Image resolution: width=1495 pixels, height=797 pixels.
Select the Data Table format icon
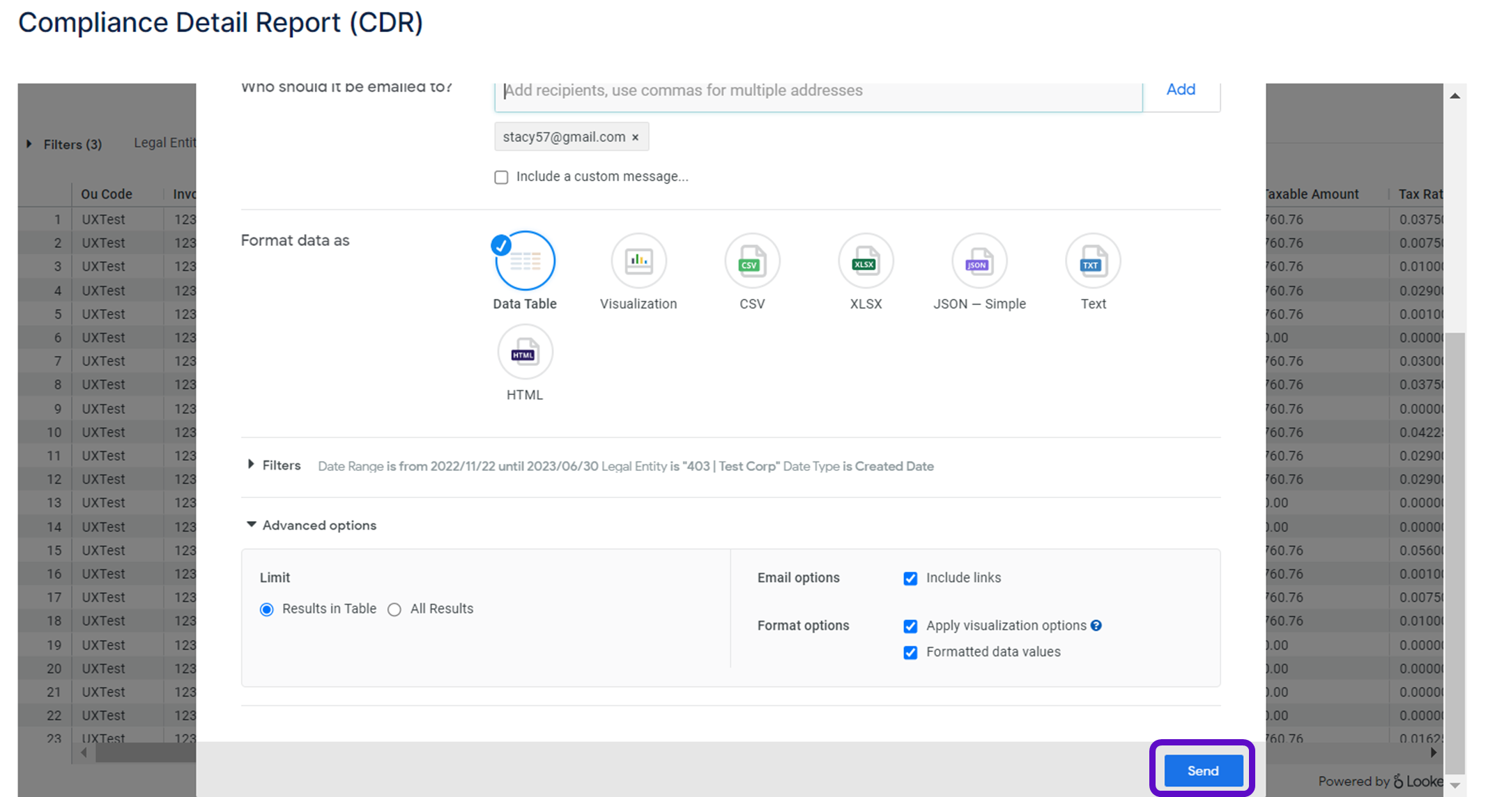525,261
